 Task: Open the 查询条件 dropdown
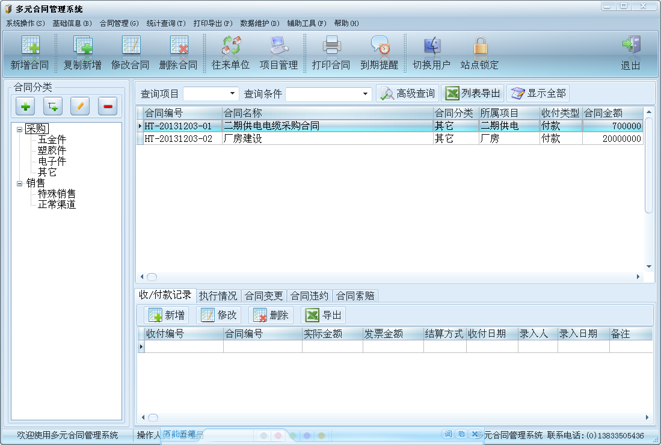coord(365,94)
